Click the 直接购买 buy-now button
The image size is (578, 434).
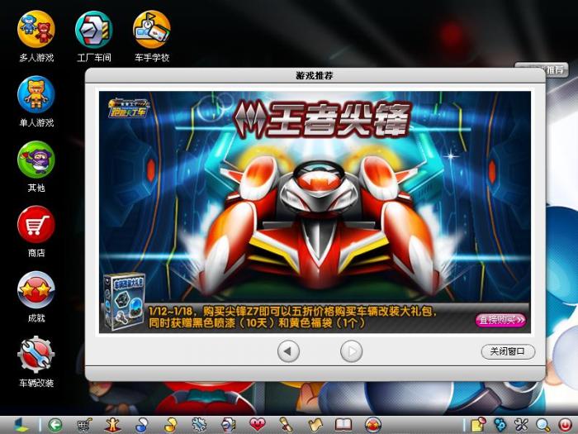point(500,320)
